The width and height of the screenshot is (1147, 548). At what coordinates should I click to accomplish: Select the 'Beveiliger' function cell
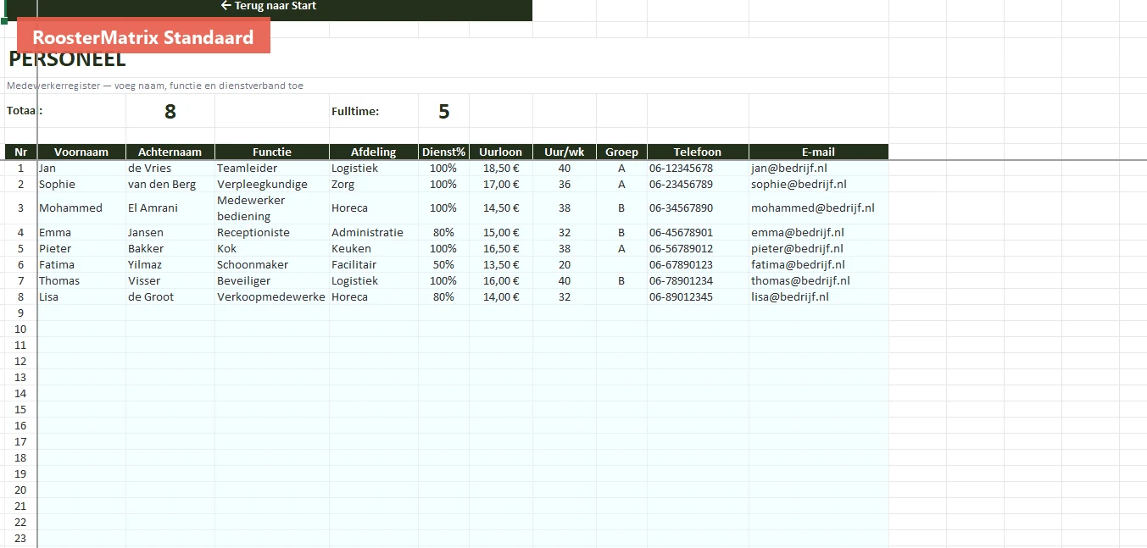pos(272,281)
